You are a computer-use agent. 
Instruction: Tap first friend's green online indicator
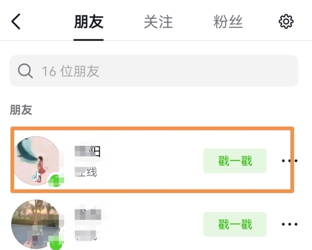(56, 180)
